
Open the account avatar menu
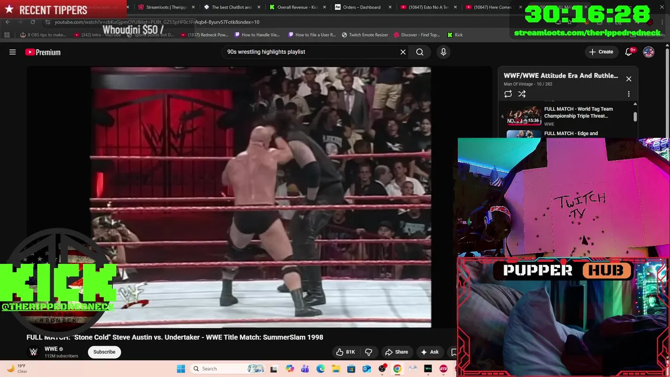click(649, 52)
